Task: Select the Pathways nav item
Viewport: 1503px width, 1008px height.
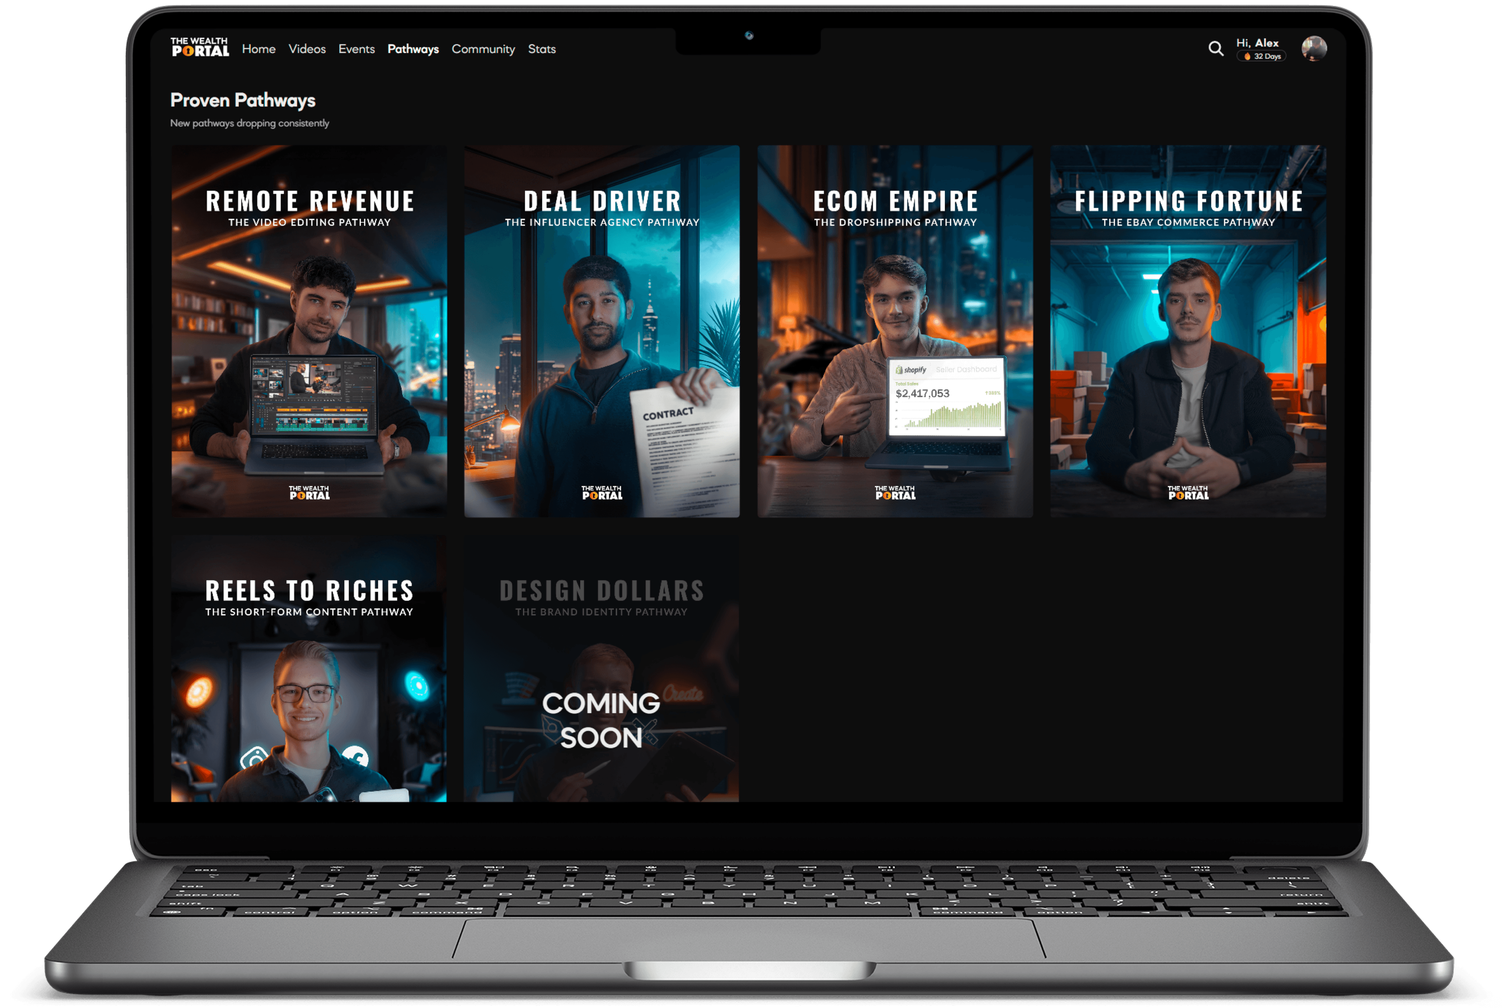Action: pos(413,49)
